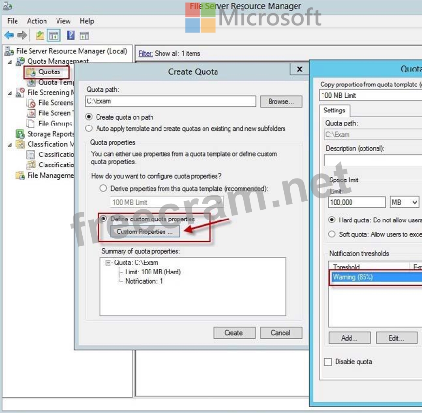Select the Classification Rules node icon
The width and height of the screenshot is (422, 413).
coord(31,165)
